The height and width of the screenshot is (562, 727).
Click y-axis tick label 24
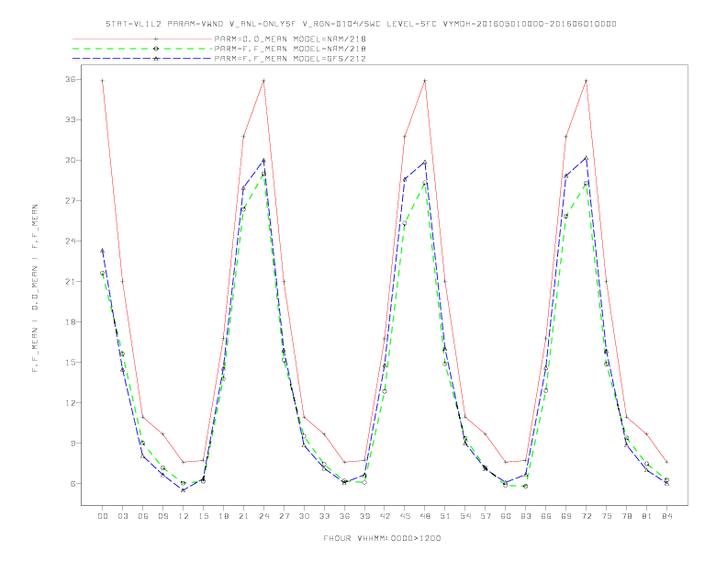click(71, 242)
